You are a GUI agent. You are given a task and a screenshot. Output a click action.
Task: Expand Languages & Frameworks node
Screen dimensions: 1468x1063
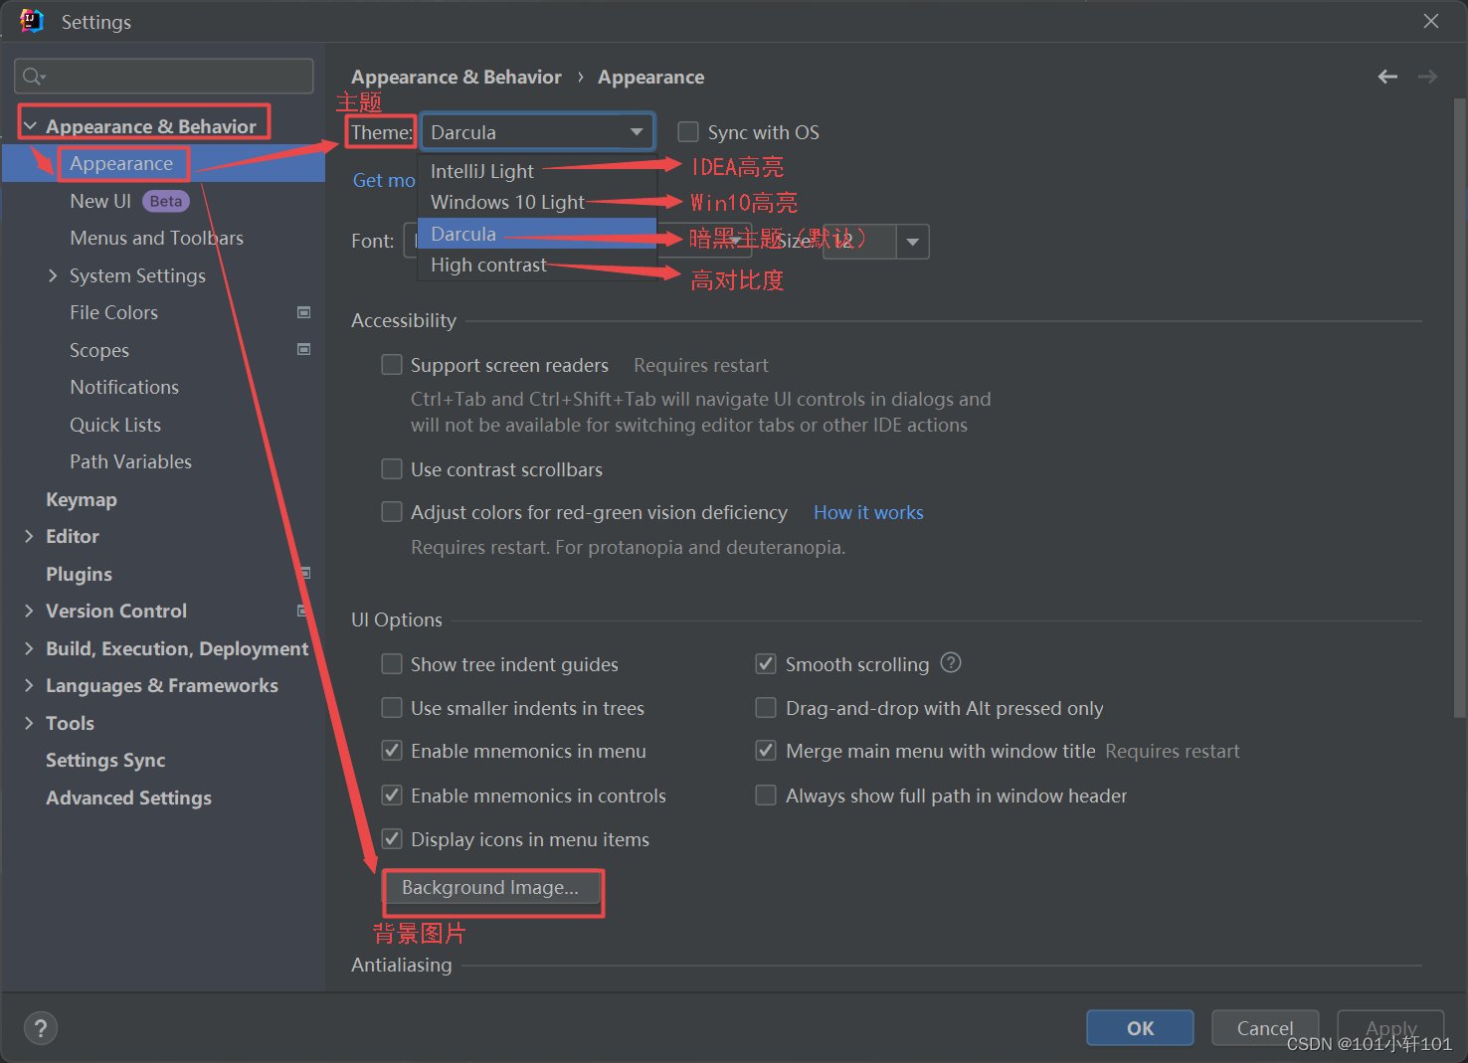[29, 685]
